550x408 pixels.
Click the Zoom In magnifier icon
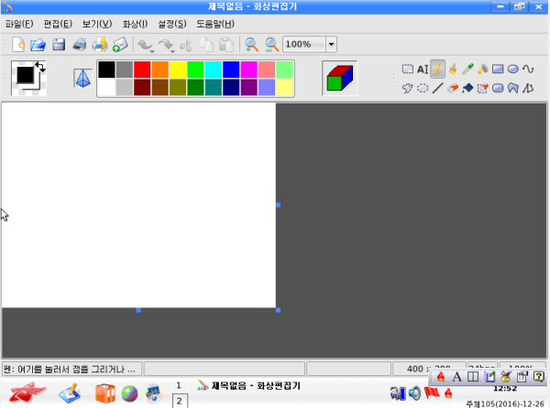(251, 44)
